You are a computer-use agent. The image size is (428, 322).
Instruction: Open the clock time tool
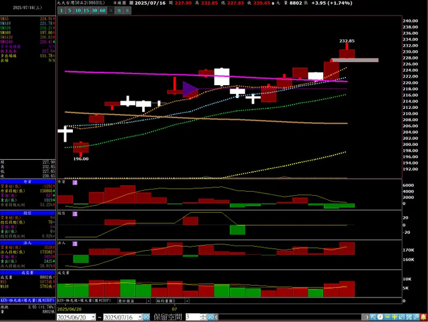380,317
